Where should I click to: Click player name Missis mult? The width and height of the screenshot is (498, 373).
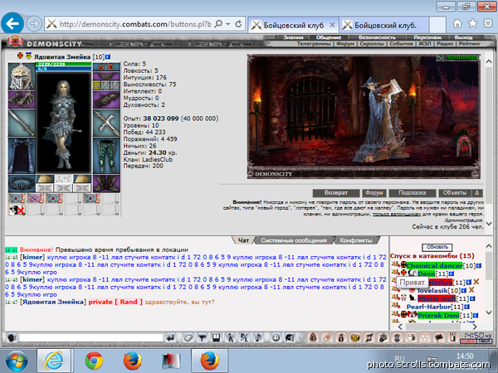point(436,298)
